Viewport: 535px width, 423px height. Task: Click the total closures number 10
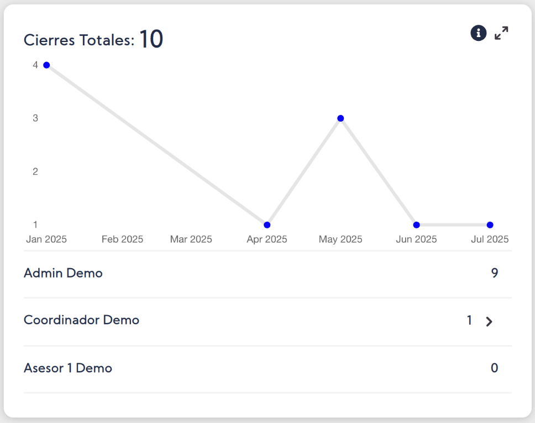pyautogui.click(x=151, y=39)
